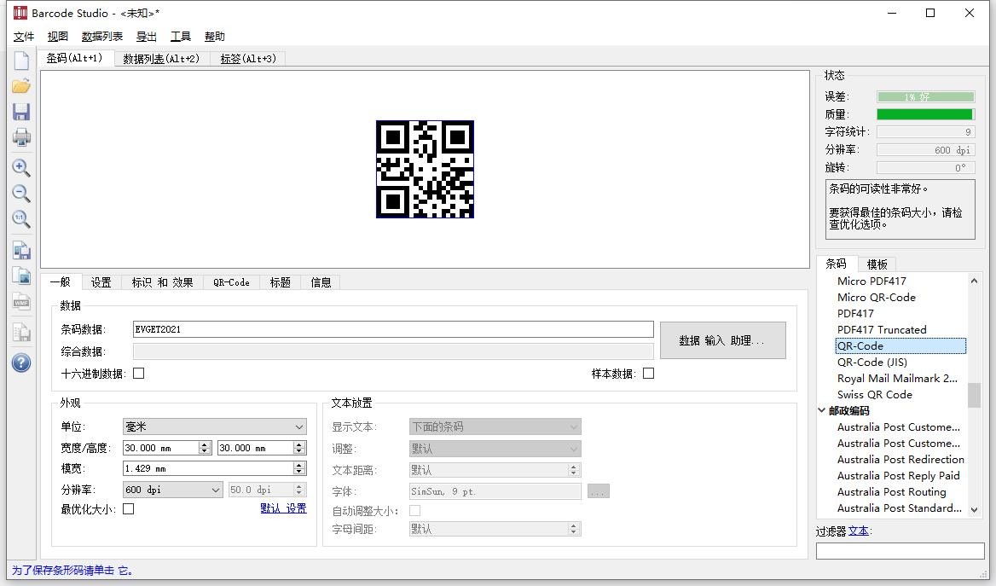Increase the width spinner value
This screenshot has width=996, height=586.
click(x=205, y=444)
